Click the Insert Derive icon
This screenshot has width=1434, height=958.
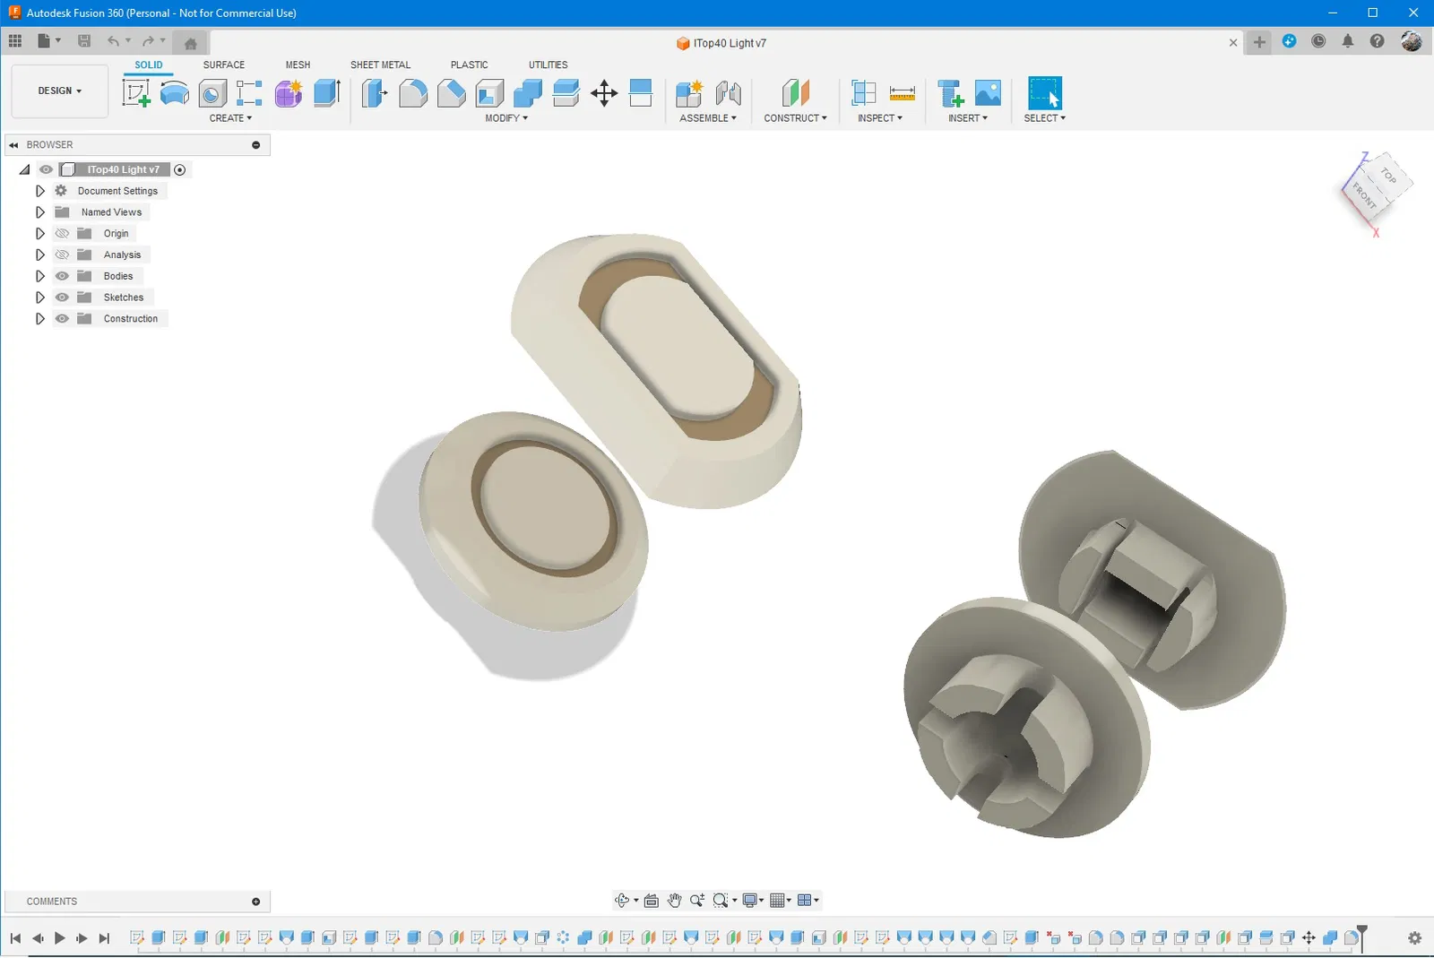tap(950, 93)
